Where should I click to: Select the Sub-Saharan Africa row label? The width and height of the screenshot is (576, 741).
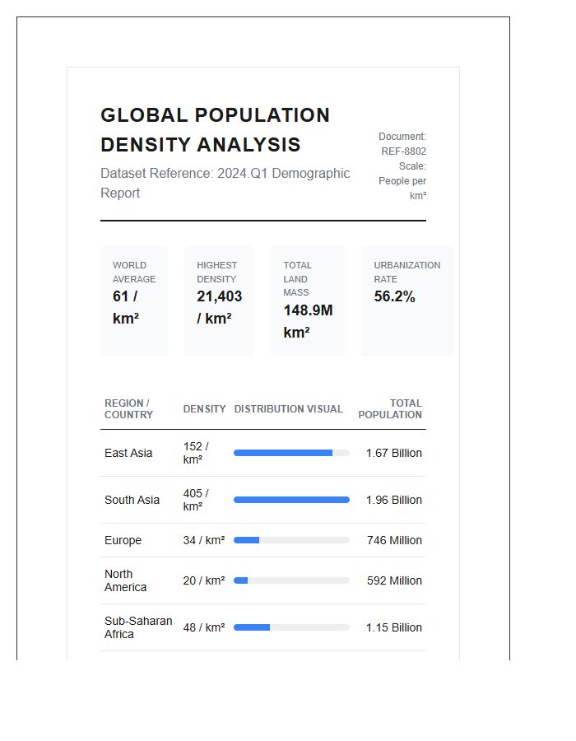pos(138,627)
